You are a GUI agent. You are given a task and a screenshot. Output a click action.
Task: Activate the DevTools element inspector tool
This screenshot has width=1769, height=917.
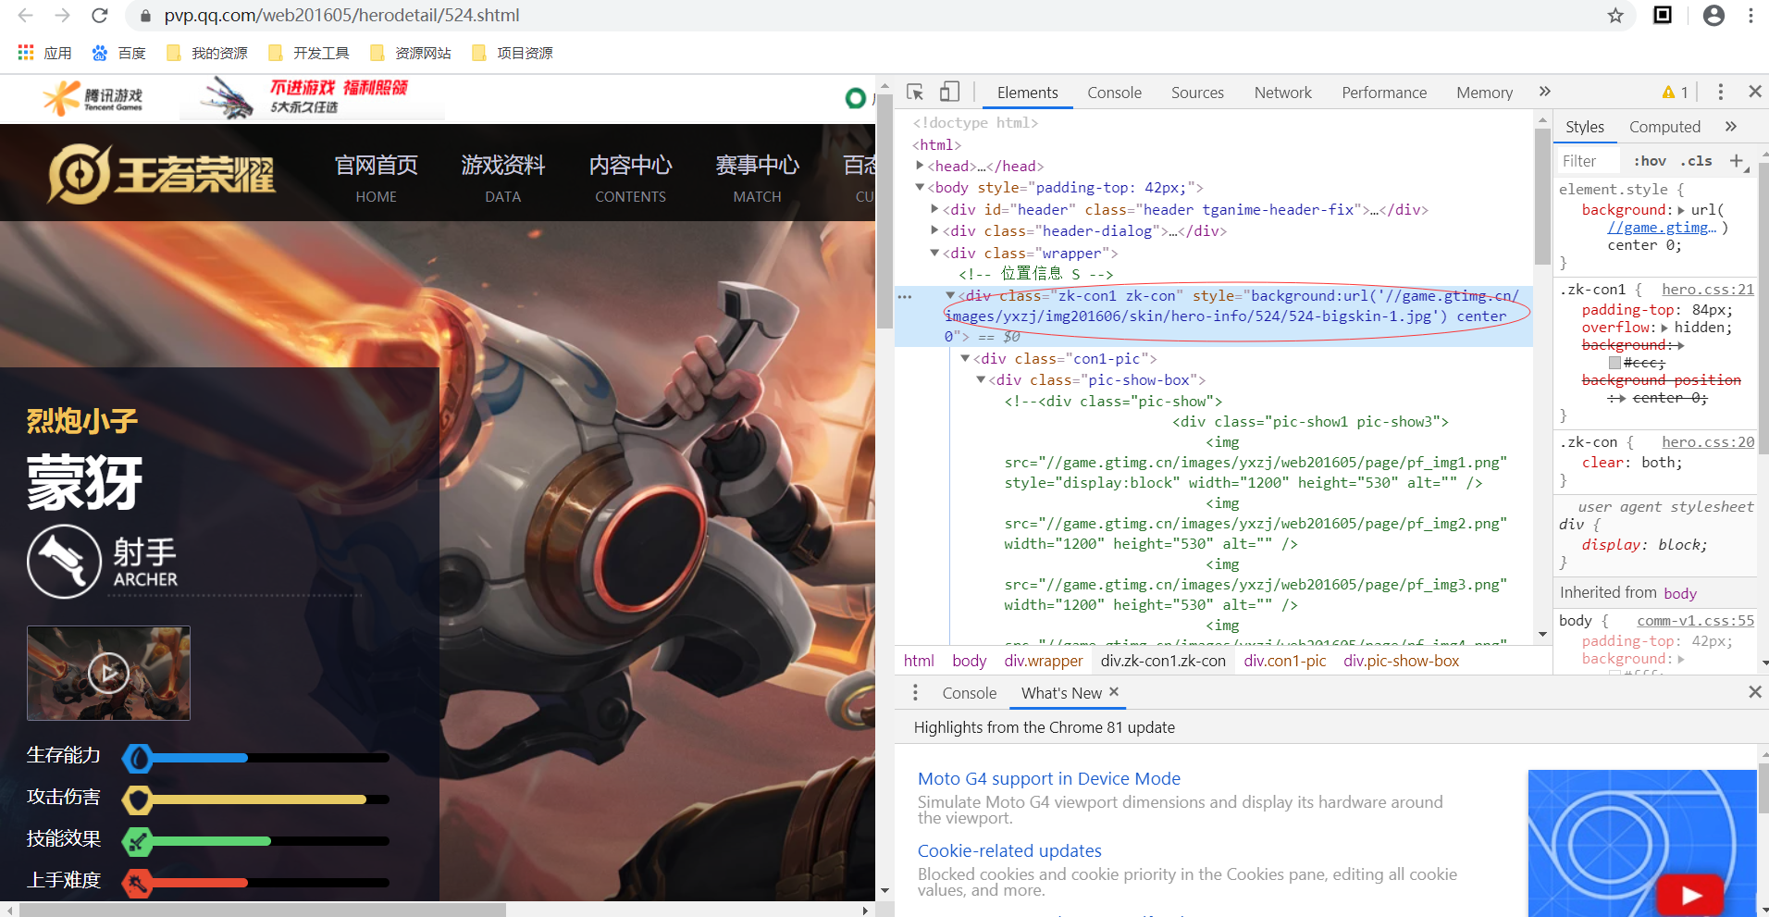(915, 92)
